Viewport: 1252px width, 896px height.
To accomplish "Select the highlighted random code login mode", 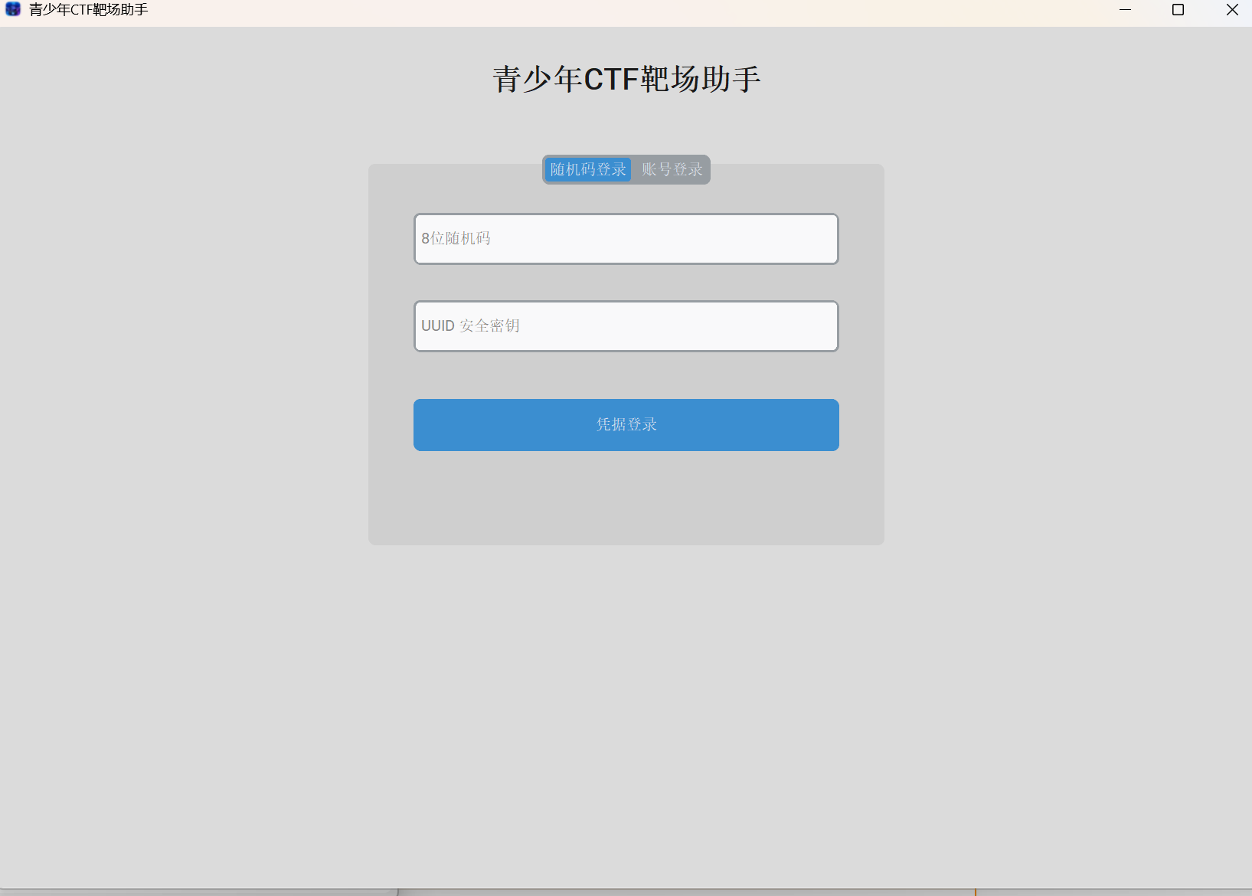I will click(x=587, y=169).
